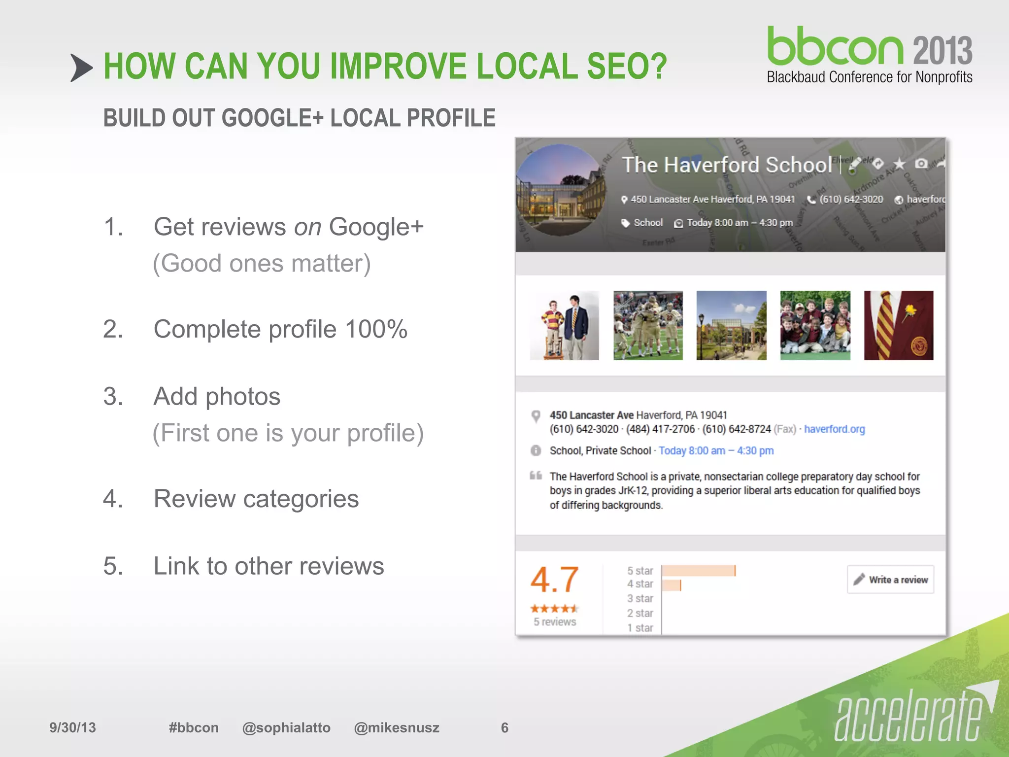Screen dimensions: 1009x757
Task: Click the orange star rating row under 4.7
Action: pos(554,609)
